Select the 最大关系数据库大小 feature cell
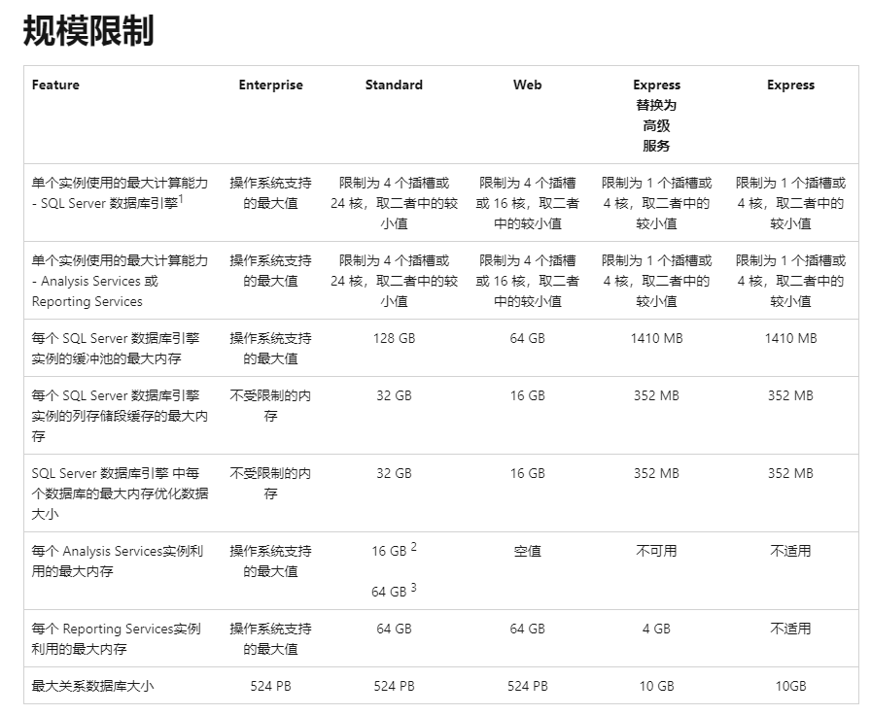The height and width of the screenshot is (715, 871). coord(92,686)
